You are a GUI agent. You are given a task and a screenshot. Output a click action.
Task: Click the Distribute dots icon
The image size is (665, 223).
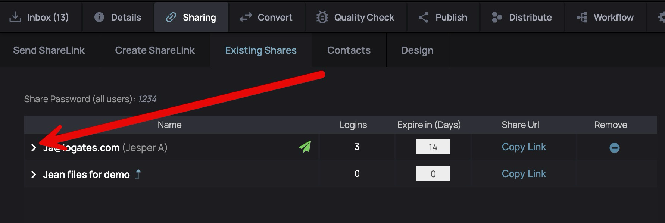[497, 17]
